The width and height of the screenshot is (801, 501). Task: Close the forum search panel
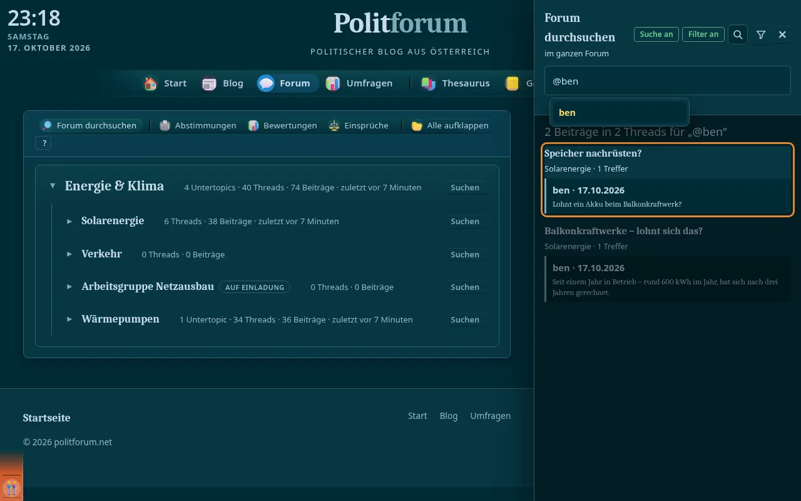[x=782, y=34]
